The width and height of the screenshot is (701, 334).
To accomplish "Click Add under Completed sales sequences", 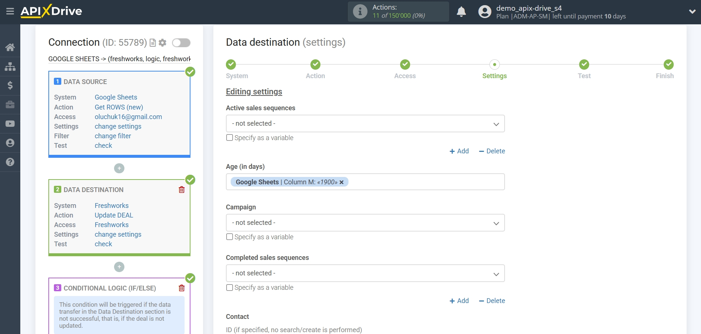I will tap(459, 301).
